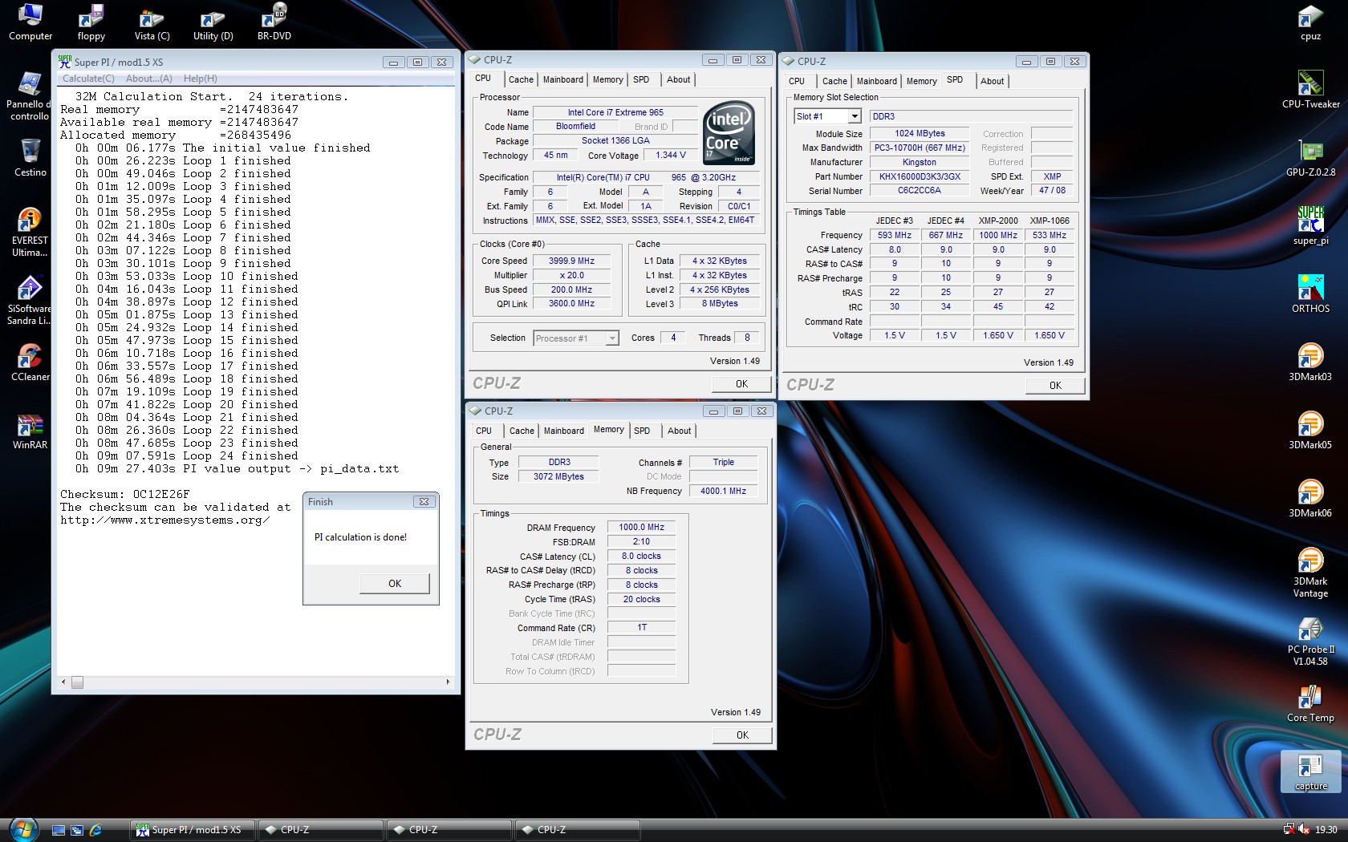The image size is (1348, 842).
Task: Launch ORTHOS desktop icon
Action: click(x=1310, y=294)
